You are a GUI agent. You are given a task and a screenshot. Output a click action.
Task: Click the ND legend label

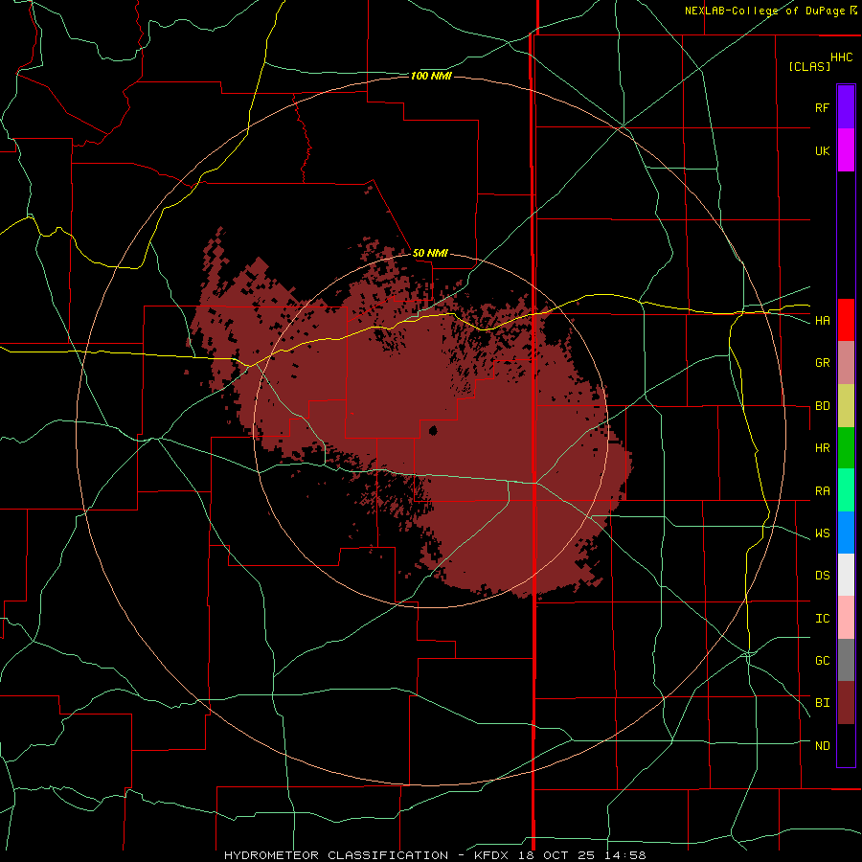pyautogui.click(x=822, y=746)
